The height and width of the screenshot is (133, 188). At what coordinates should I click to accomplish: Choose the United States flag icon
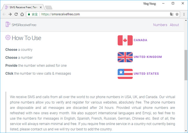click(x=125, y=74)
